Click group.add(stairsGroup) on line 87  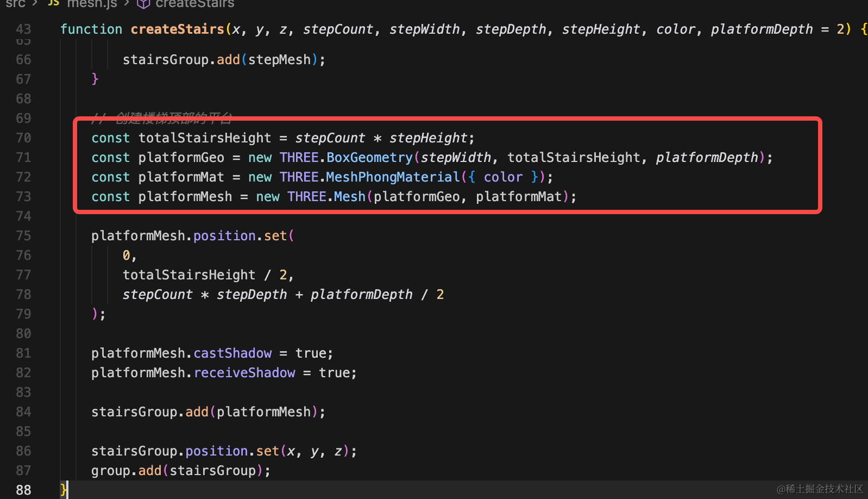(x=178, y=471)
